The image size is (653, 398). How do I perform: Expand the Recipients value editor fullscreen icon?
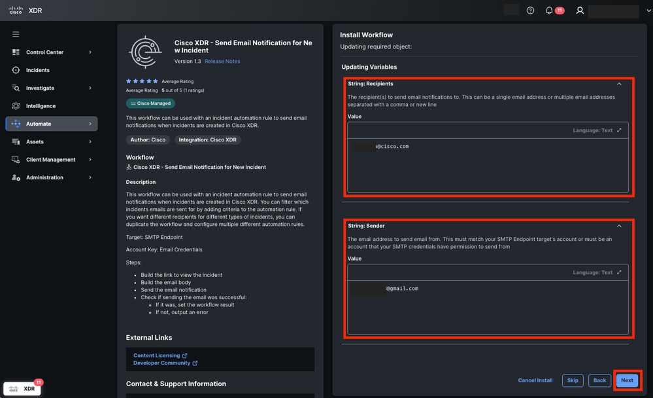pyautogui.click(x=619, y=130)
